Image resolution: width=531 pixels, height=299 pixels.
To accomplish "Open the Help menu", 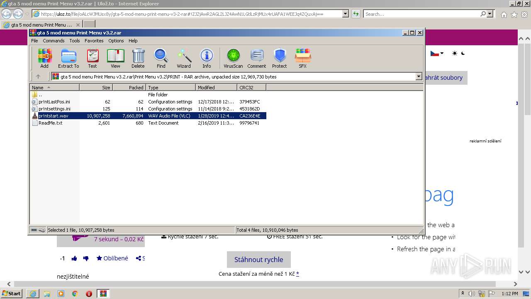I will coord(133,41).
